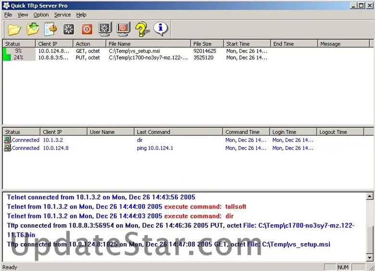Viewport: 375px width, 271px height.
Task: Sort transfers by File Name column header
Action: 148,44
